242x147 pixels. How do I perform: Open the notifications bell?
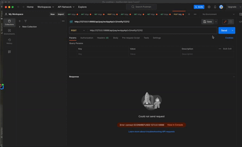[x=215, y=7]
